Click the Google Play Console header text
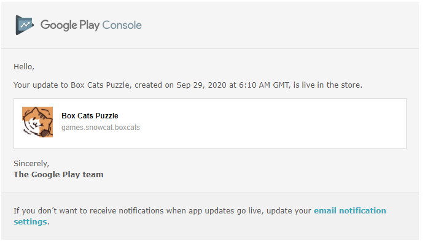The height and width of the screenshot is (249, 425). 91,25
